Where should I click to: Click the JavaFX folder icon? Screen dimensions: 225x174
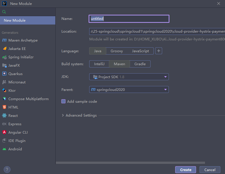click(4, 66)
